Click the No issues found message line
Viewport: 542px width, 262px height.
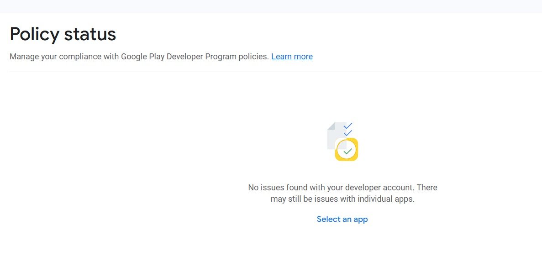[x=342, y=187]
